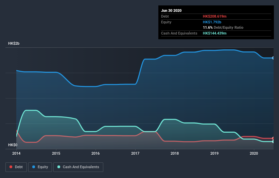
Task: Click the 2020 x-axis label
Action: [254, 153]
